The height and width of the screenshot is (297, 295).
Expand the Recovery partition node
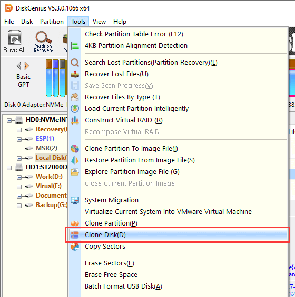[x=19, y=130]
